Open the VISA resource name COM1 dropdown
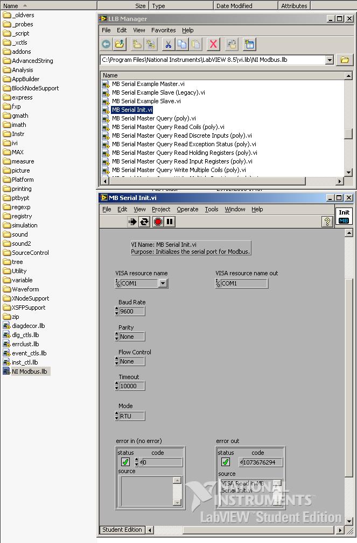357x543 pixels. click(x=163, y=283)
